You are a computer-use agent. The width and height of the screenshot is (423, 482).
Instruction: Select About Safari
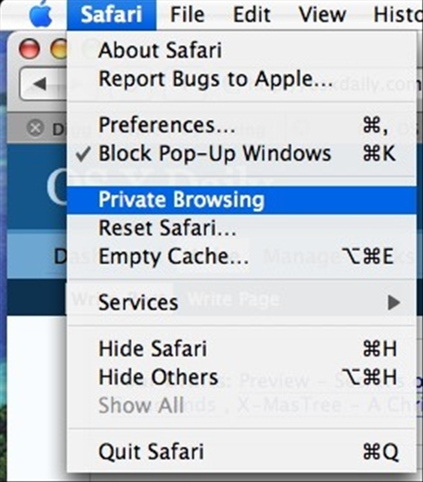pyautogui.click(x=242, y=50)
